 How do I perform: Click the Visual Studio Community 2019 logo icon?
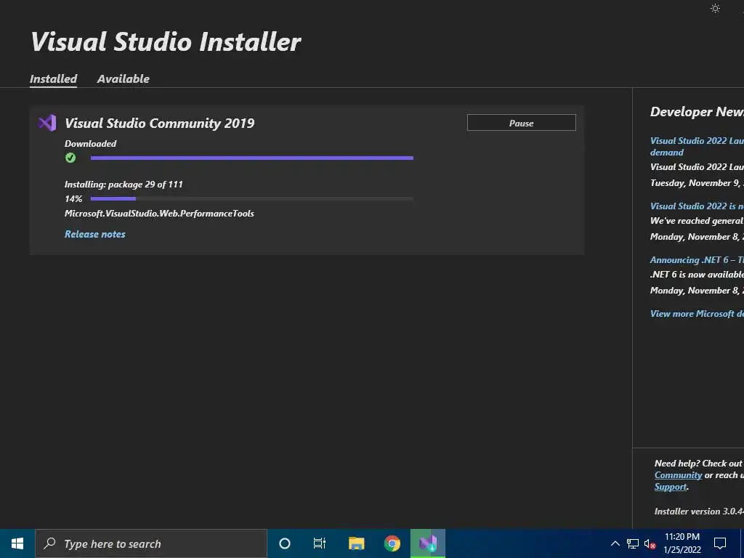coord(47,123)
